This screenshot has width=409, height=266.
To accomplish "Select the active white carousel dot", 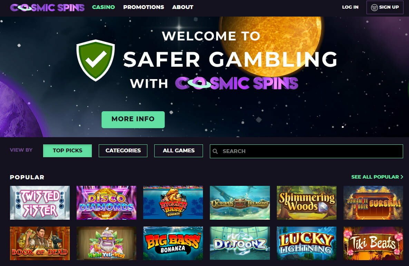I will 343,127.
